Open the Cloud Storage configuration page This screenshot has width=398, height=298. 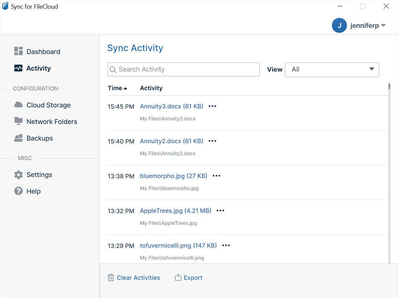point(48,105)
